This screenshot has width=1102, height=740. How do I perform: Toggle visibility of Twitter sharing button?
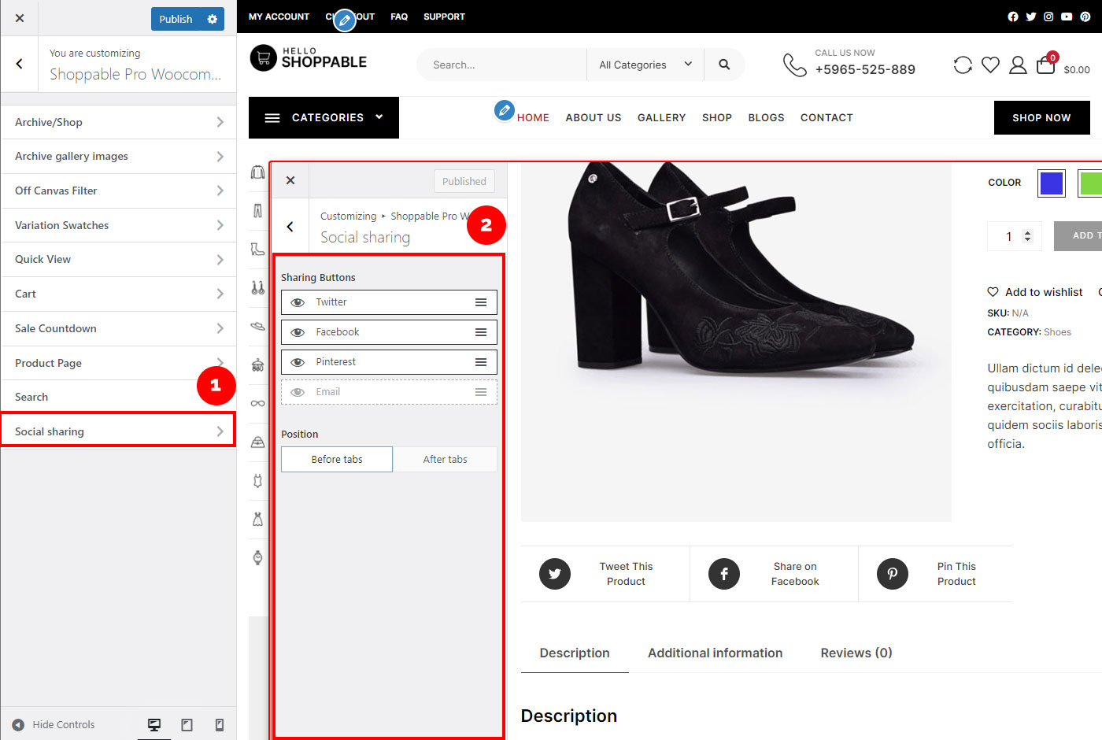coord(298,302)
